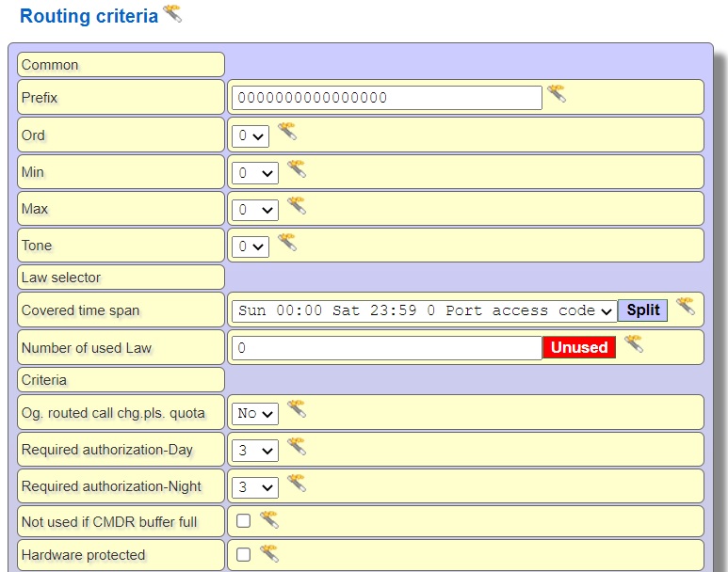This screenshot has width=728, height=572.
Task: Click the wand icon next to Prefix field
Action: click(557, 94)
